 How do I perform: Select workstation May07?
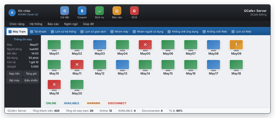point(191,47)
